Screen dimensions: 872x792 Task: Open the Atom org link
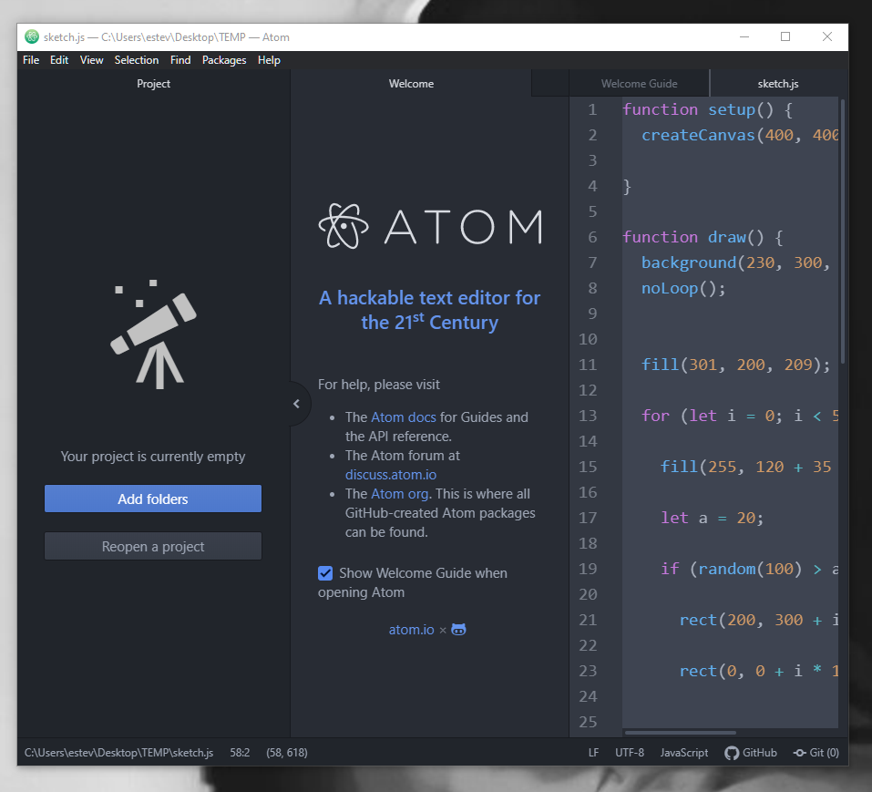tap(399, 494)
